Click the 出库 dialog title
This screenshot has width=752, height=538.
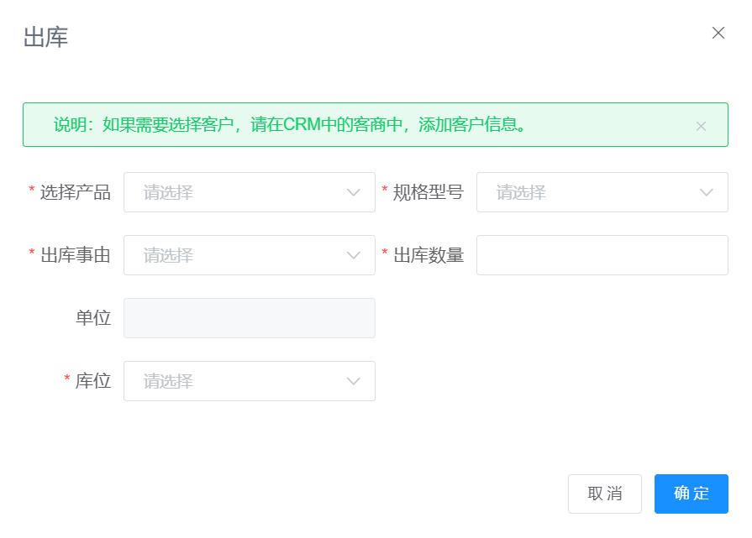pyautogui.click(x=45, y=38)
